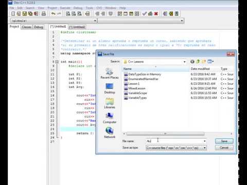Click the Print toolbar icon
This screenshot has width=247, height=185.
[44, 14]
